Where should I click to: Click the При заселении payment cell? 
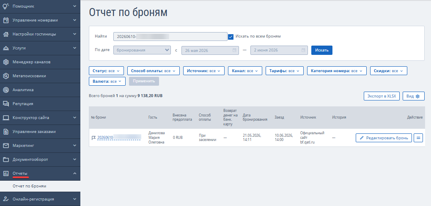pyautogui.click(x=208, y=138)
